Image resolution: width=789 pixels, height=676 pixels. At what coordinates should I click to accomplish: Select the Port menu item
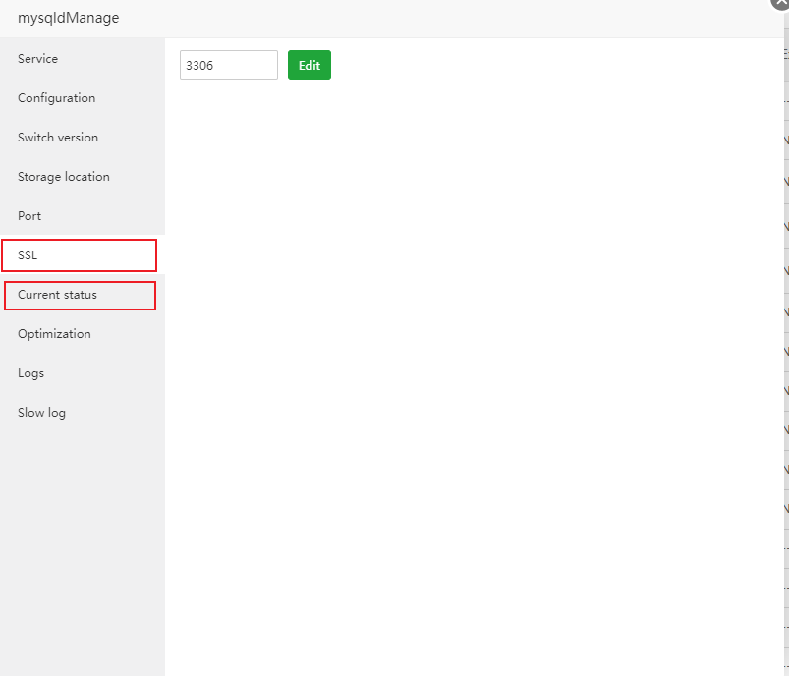29,216
